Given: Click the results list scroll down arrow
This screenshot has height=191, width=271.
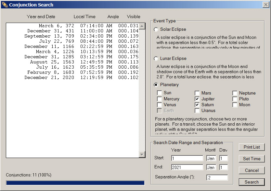Looking at the screenshot, I should click(142, 154).
